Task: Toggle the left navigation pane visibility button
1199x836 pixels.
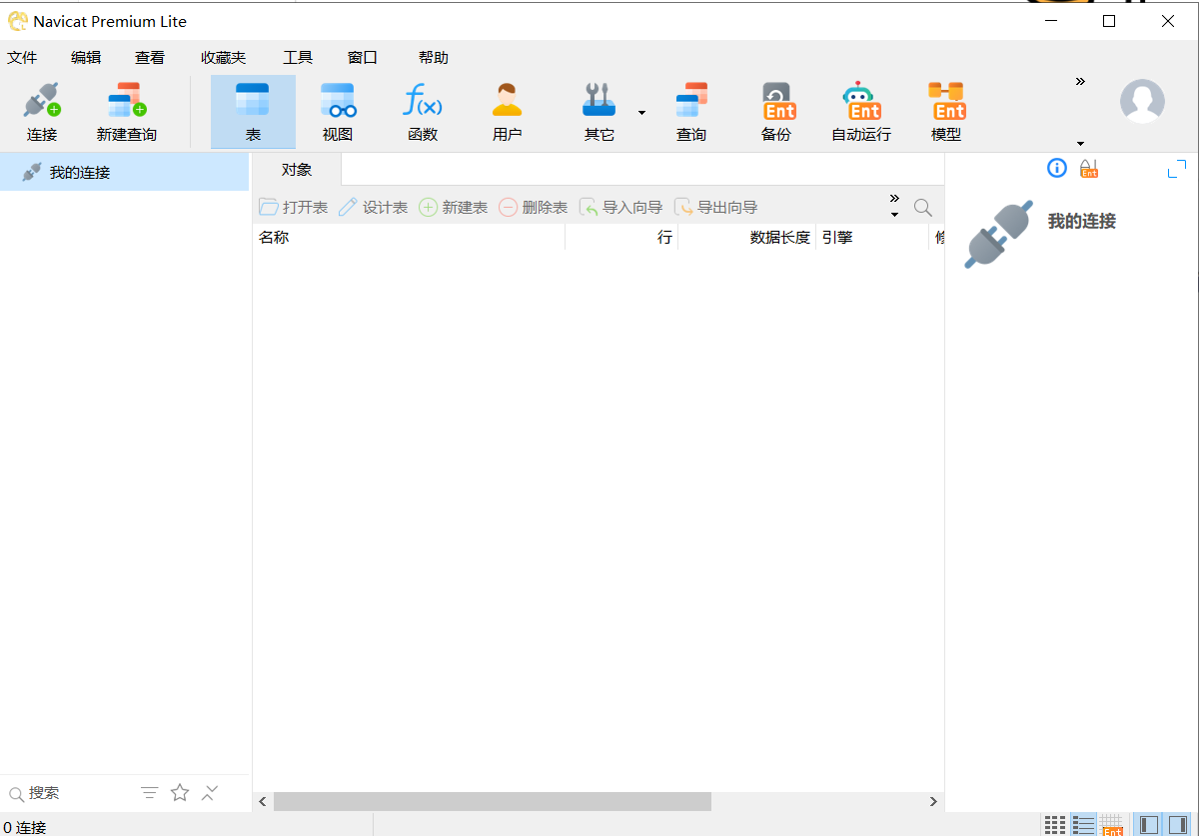Action: [1149, 825]
